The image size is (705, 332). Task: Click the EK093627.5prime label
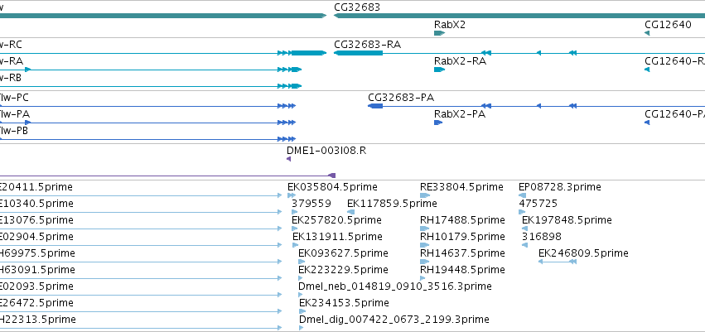tap(343, 253)
